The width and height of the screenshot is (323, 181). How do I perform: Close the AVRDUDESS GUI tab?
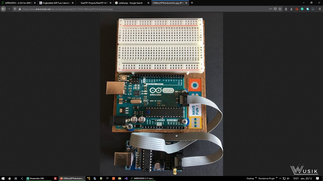pos(35,3)
